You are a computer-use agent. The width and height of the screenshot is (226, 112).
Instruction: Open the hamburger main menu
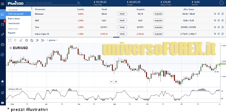[x=78, y=3]
